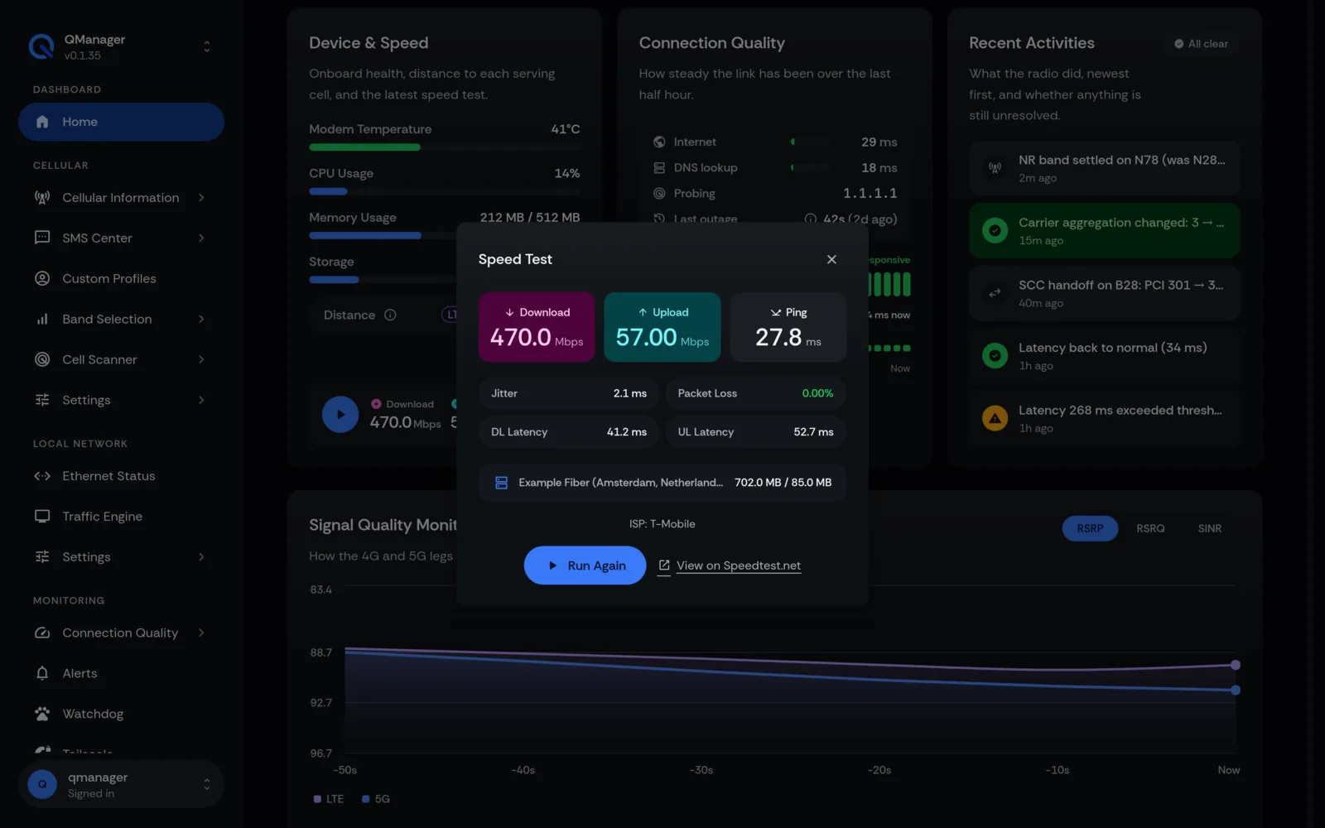1325x828 pixels.
Task: Toggle the 5G legend item
Action: pyautogui.click(x=376, y=799)
